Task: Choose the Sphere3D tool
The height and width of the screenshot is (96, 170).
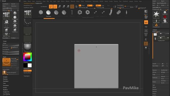Action: click(x=165, y=13)
